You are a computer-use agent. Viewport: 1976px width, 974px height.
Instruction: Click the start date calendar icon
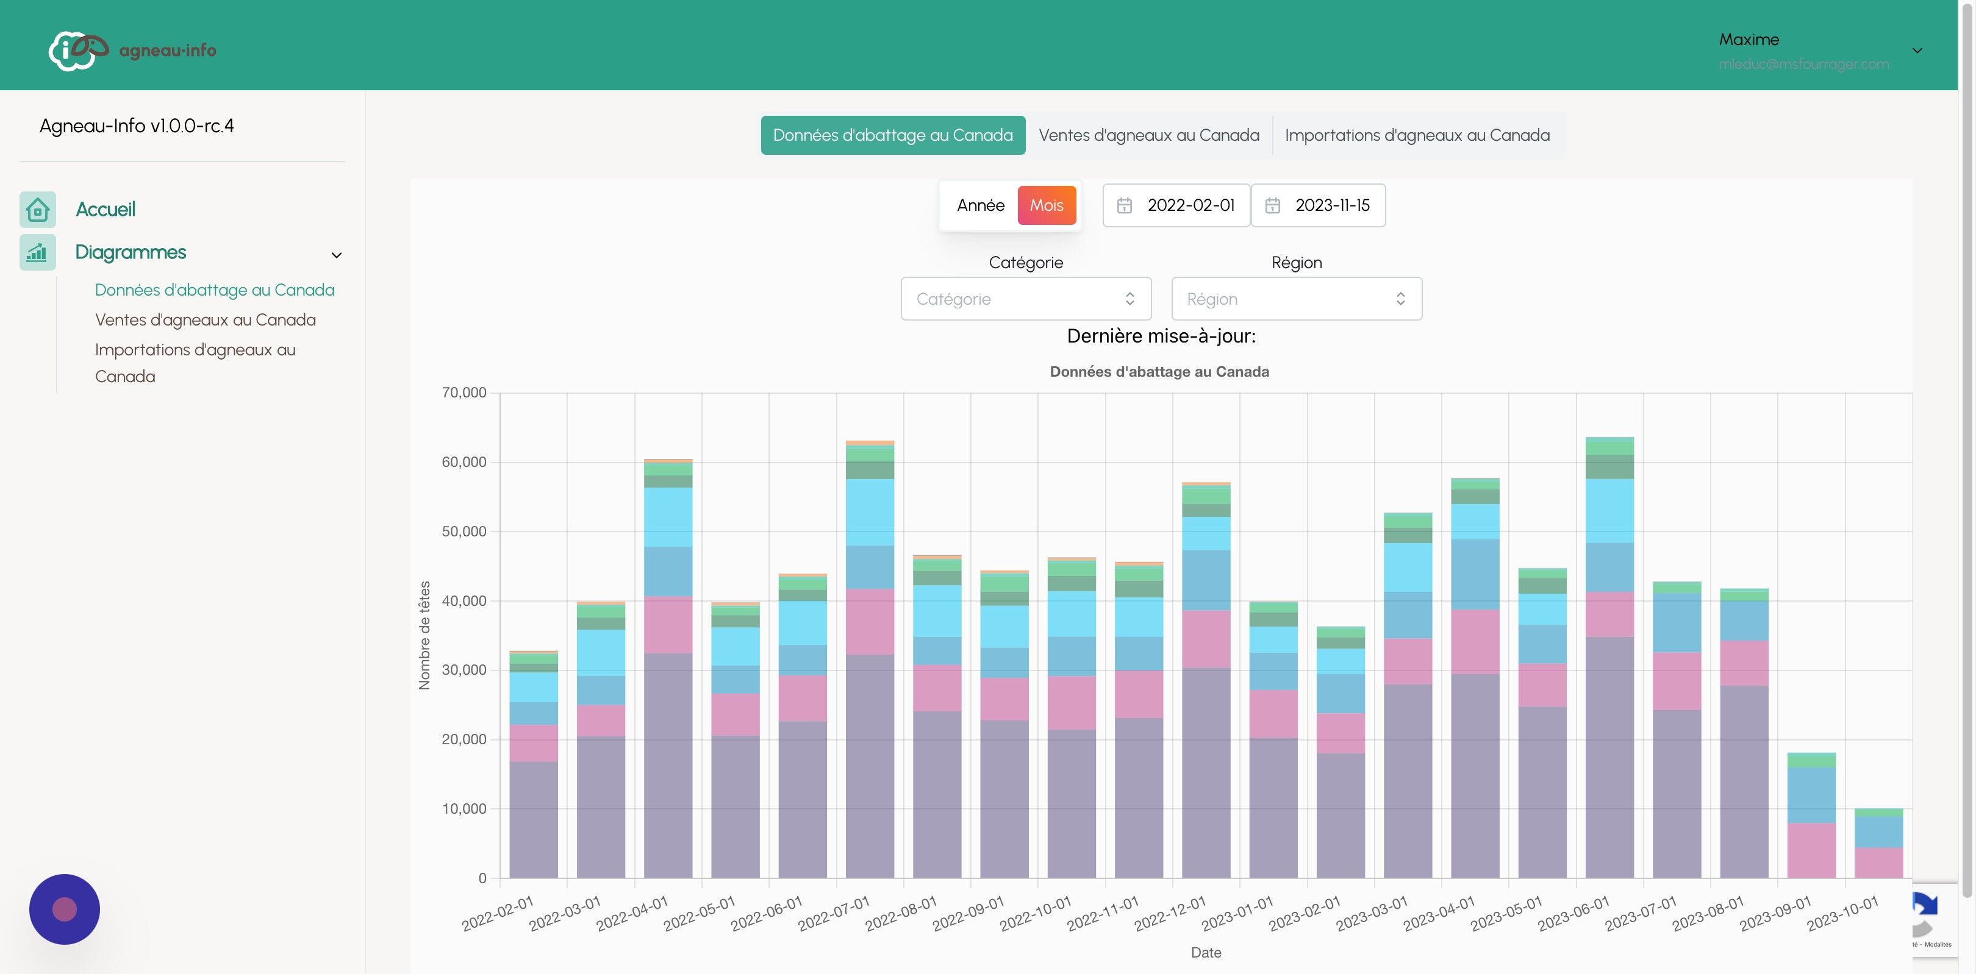[1124, 205]
